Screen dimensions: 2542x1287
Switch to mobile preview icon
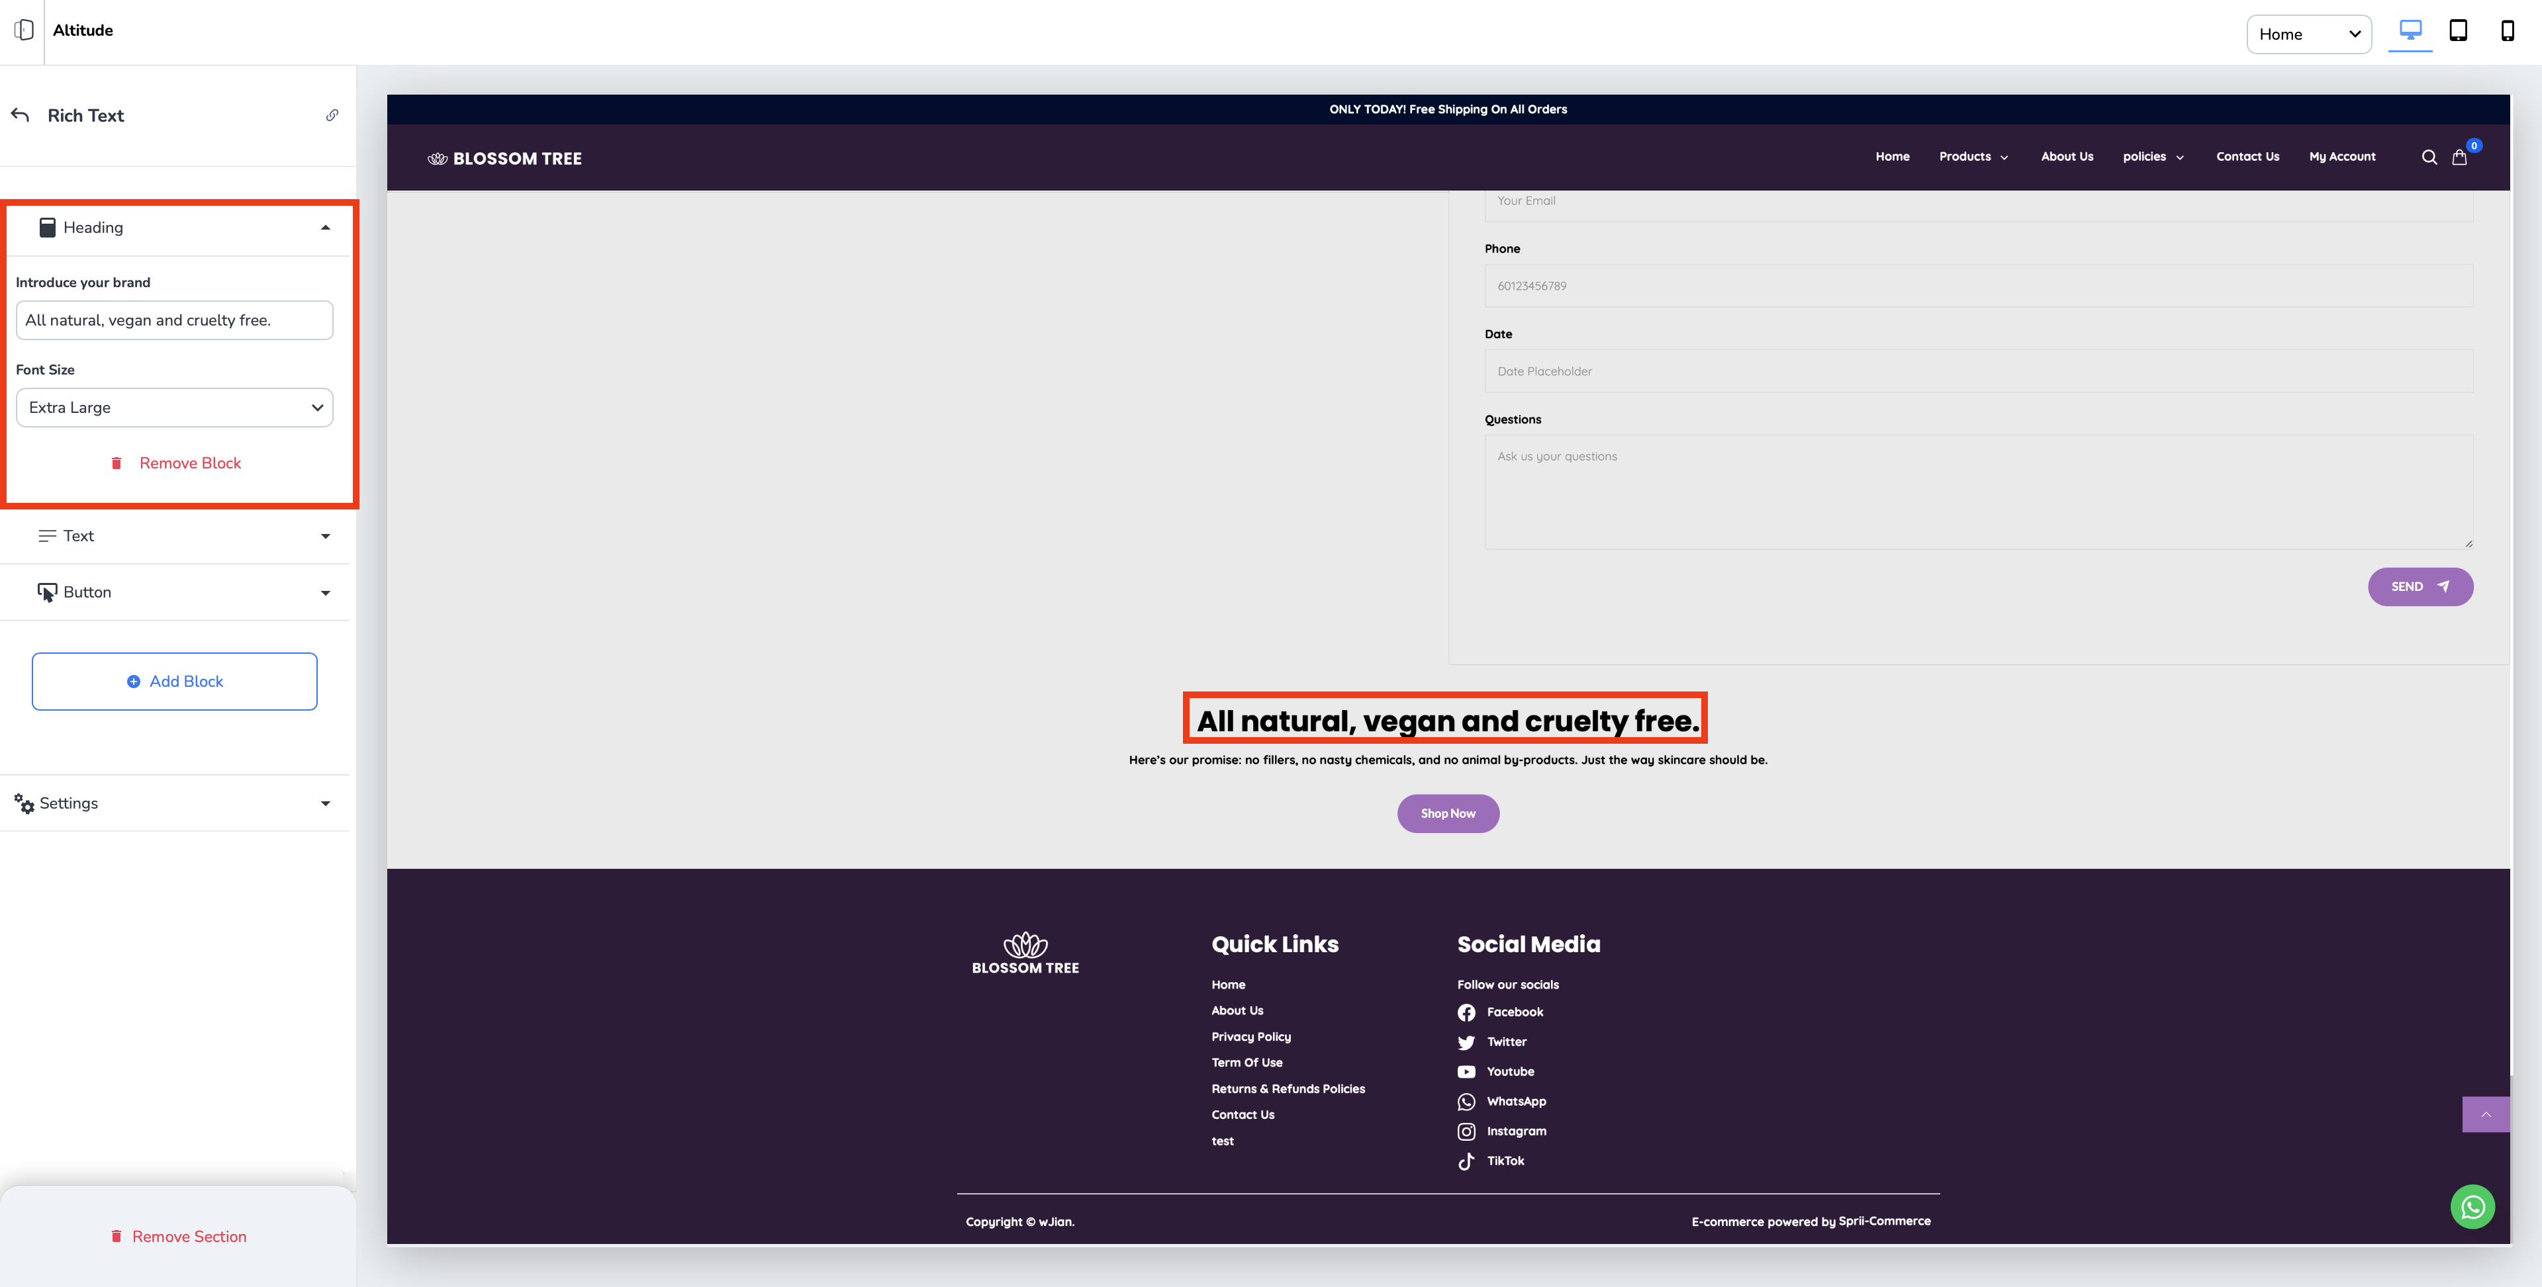click(x=2506, y=30)
